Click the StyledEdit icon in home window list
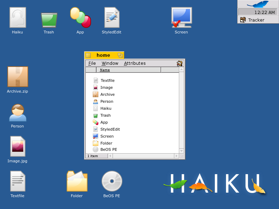Image resolution: width=279 pixels, height=209 pixels. tap(96, 129)
